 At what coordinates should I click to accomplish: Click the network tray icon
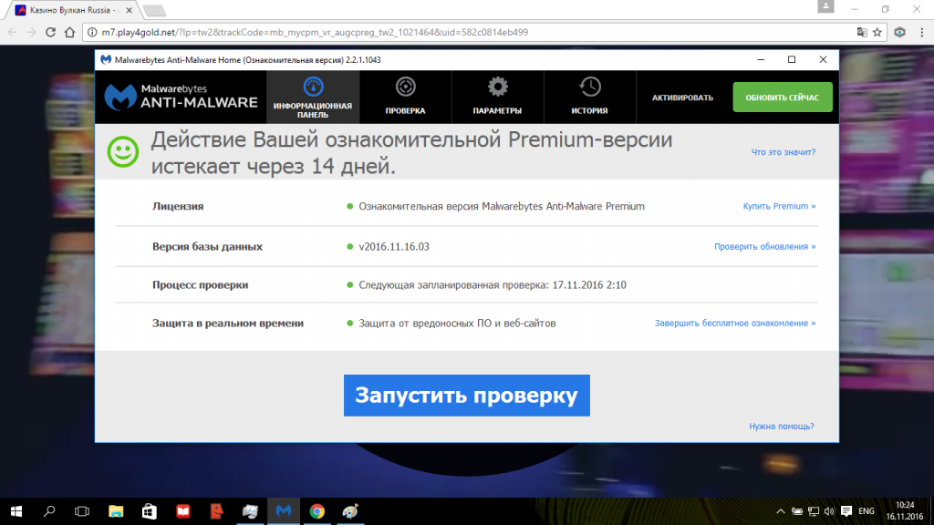(x=813, y=511)
